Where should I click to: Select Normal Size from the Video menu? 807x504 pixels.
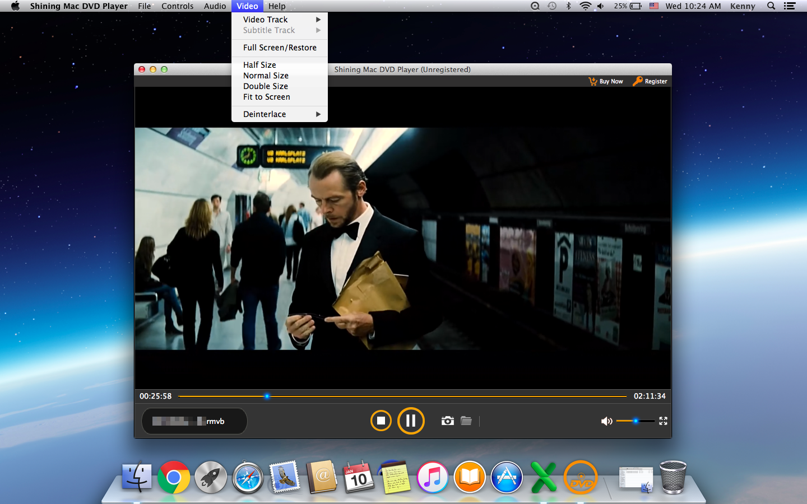pos(280,76)
